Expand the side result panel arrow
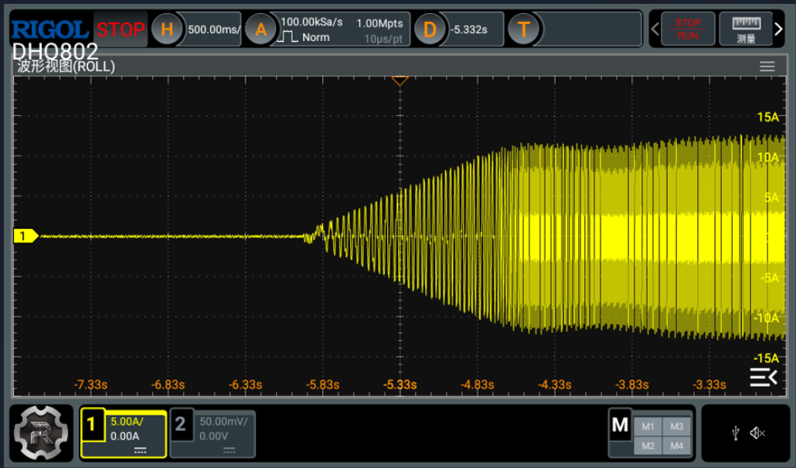This screenshot has height=468, width=796. coord(764,377)
